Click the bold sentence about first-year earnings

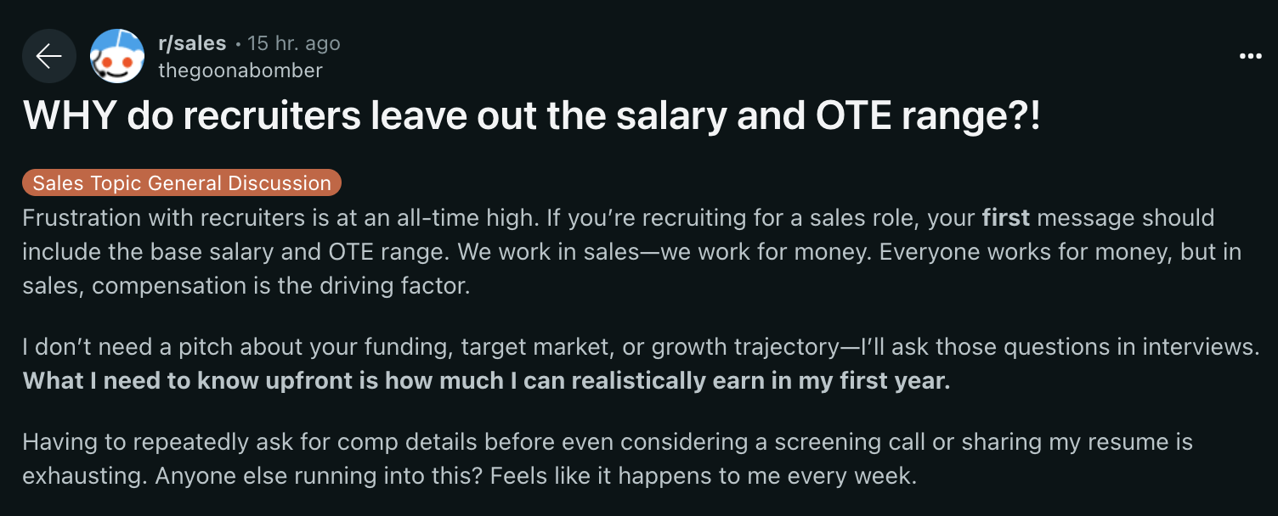[x=487, y=380]
